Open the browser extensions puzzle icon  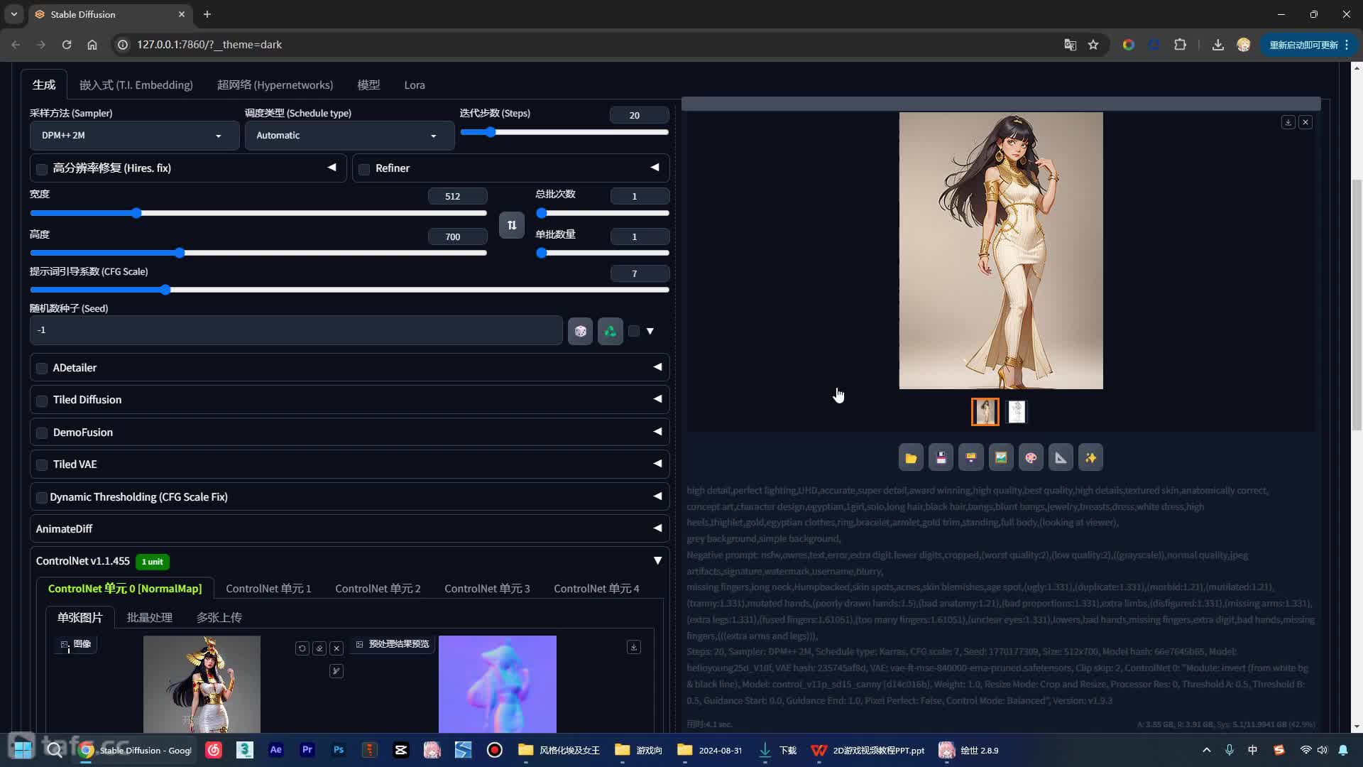pos(1180,45)
